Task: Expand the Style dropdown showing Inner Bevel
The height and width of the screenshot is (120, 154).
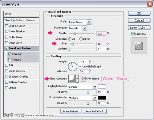Action: pos(89,22)
